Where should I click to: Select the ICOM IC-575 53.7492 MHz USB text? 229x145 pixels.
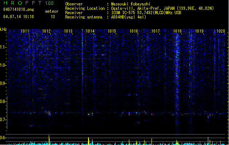[x=146, y=13]
